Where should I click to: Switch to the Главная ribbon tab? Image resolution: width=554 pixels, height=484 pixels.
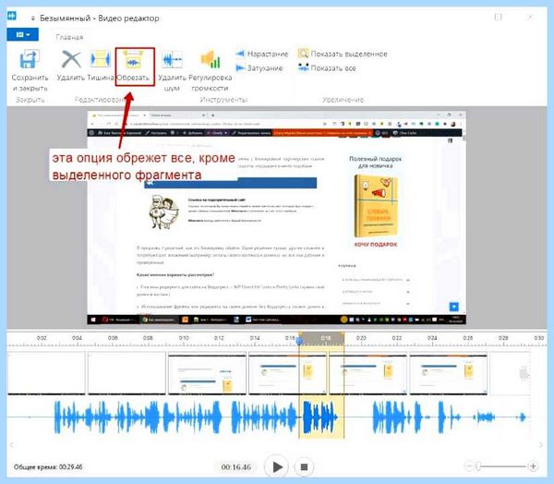point(69,37)
